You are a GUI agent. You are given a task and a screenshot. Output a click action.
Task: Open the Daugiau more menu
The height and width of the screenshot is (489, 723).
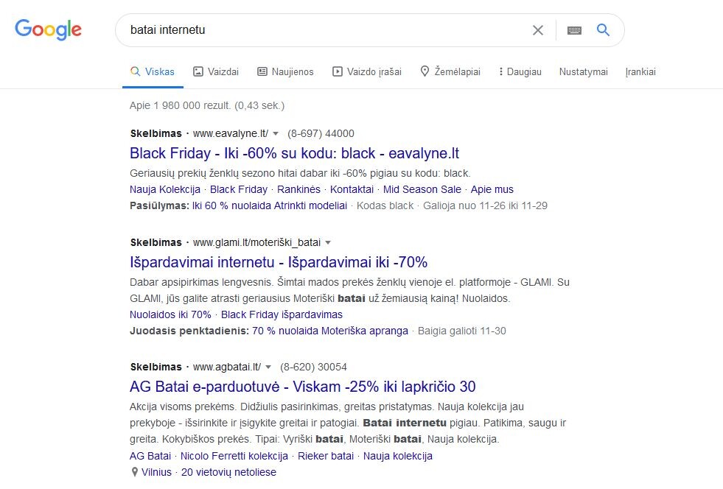520,71
